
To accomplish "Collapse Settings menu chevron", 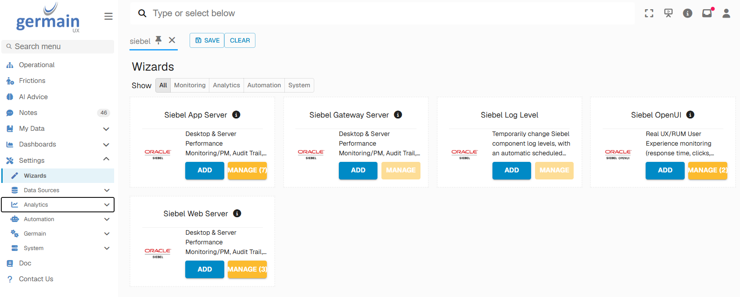I will [106, 159].
